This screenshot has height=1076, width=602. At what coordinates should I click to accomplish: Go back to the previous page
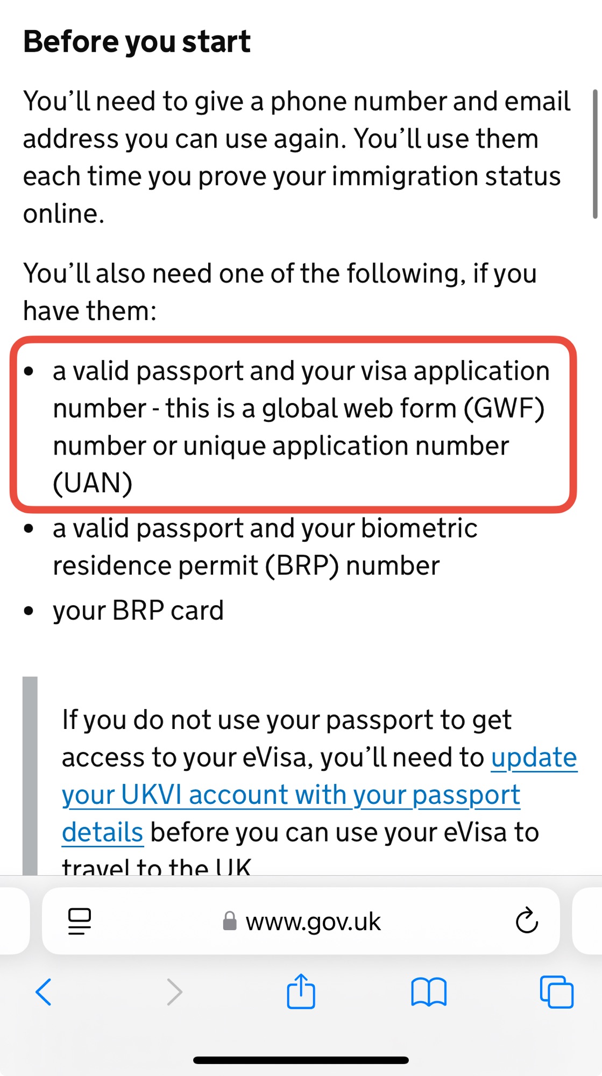point(44,992)
